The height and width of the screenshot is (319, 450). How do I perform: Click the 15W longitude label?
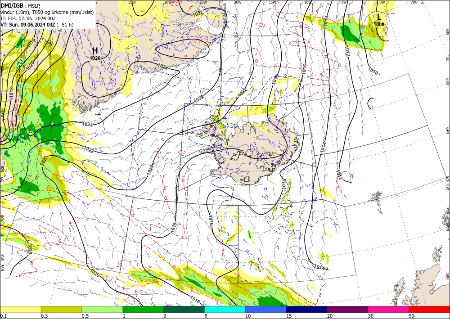[272, 2]
